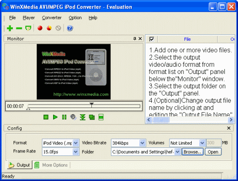The image size is (238, 181).
Task: Click the green minus remove file icon
Action: (19, 28)
